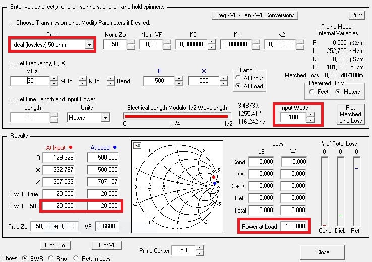Click the Nom. VF spinner arrows
Viewport: 372px width, 262px height.
pos(167,44)
